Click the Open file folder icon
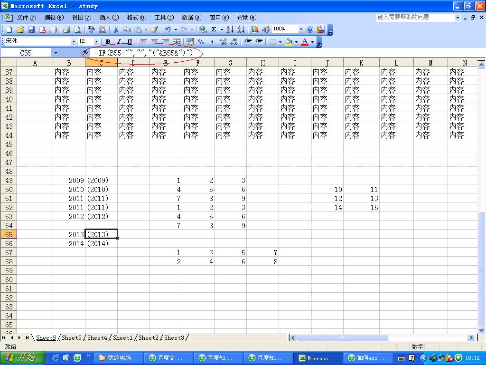This screenshot has height=365, width=486. (x=20, y=29)
